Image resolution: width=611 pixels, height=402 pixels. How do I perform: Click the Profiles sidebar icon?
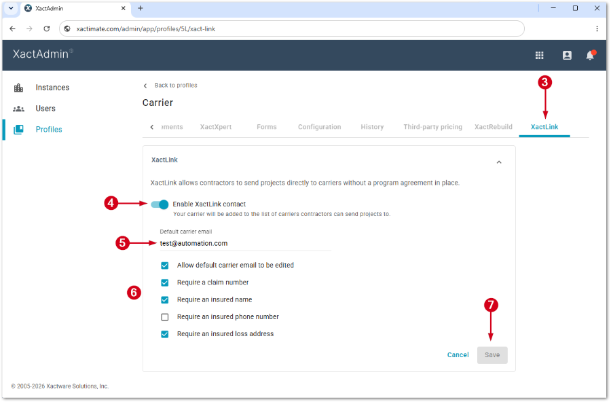click(19, 130)
